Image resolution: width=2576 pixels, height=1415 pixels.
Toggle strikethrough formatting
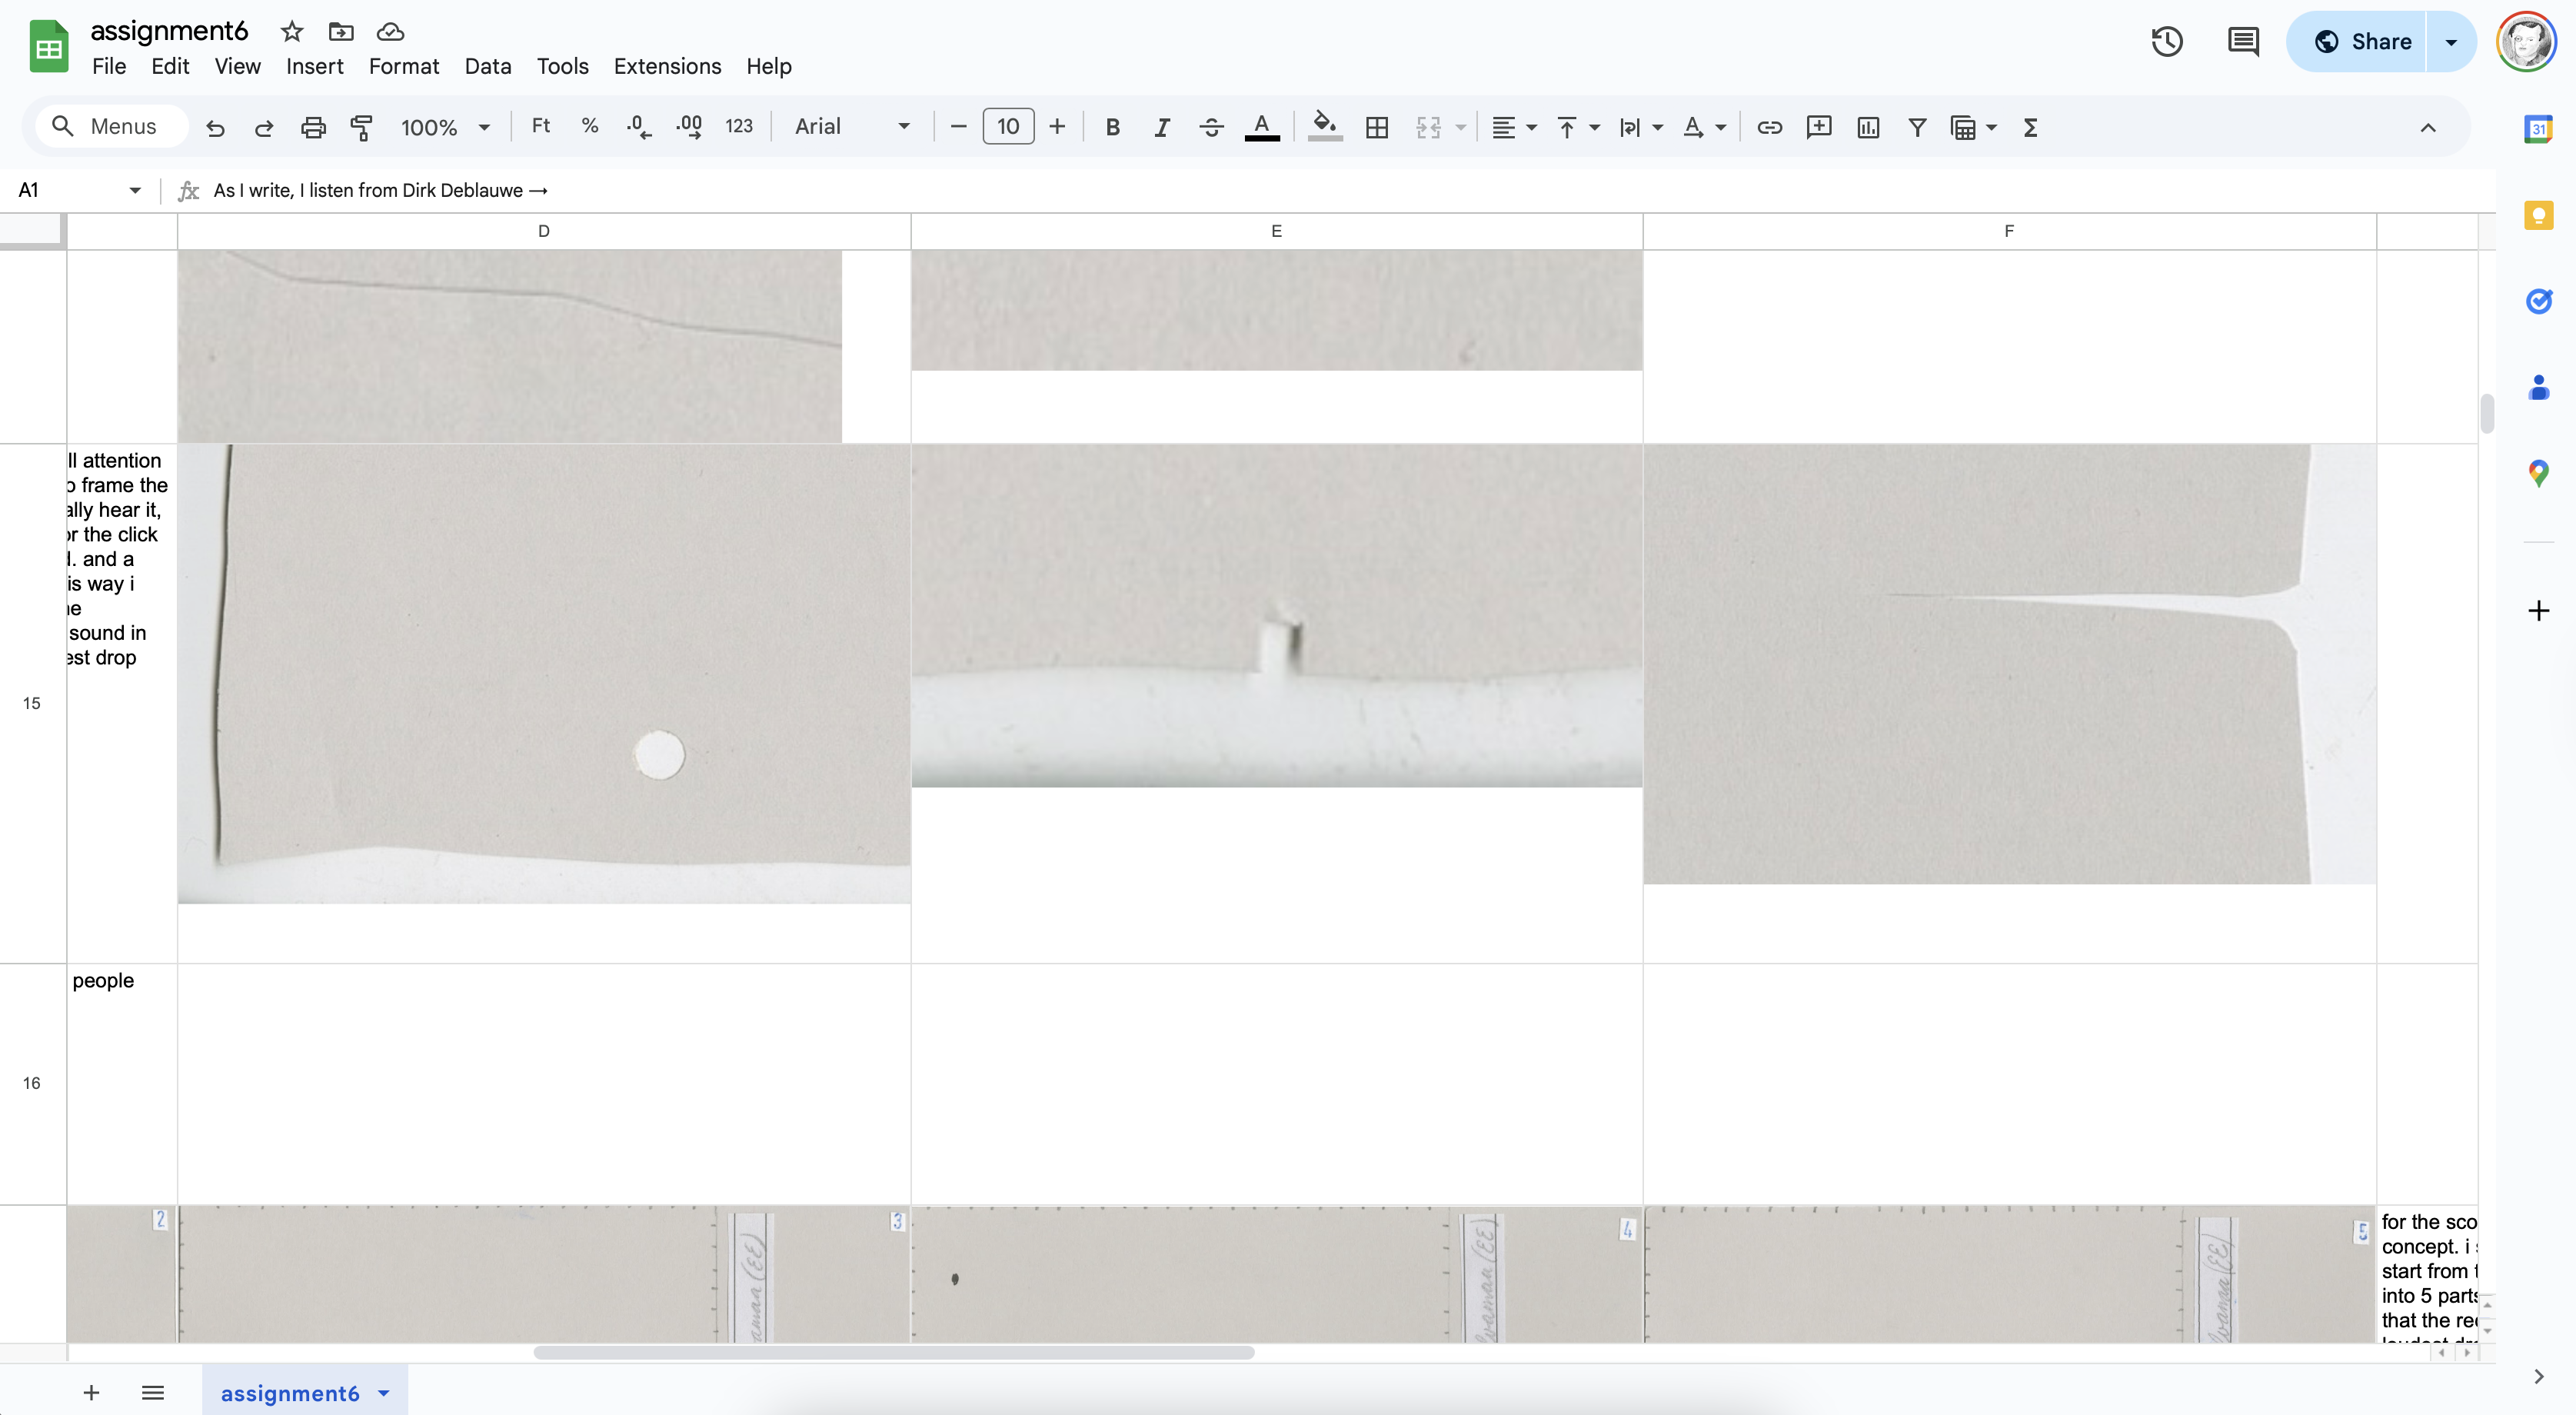1211,127
